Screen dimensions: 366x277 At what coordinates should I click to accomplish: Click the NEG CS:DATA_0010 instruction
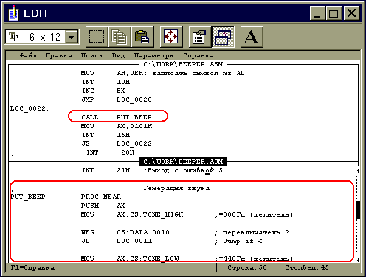pos(125,232)
